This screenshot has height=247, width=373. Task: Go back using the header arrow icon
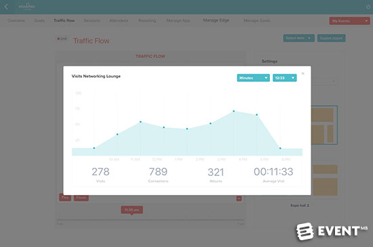[6, 7]
